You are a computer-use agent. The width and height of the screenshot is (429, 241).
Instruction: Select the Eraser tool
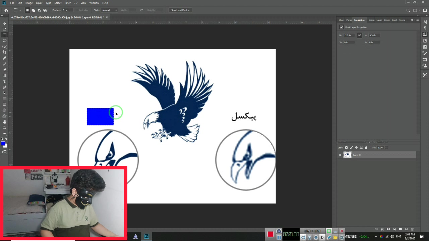[x=4, y=70]
